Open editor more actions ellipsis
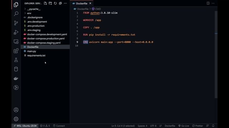Viewport: 229px width, 128px height. point(213,3)
